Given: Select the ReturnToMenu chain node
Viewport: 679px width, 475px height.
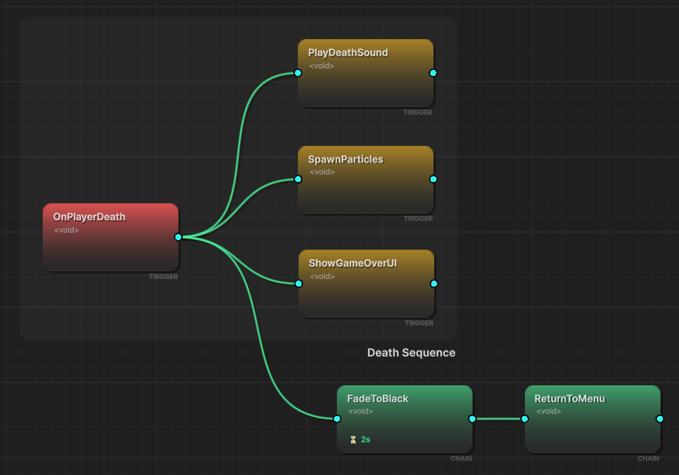Looking at the screenshot, I should (592, 427).
